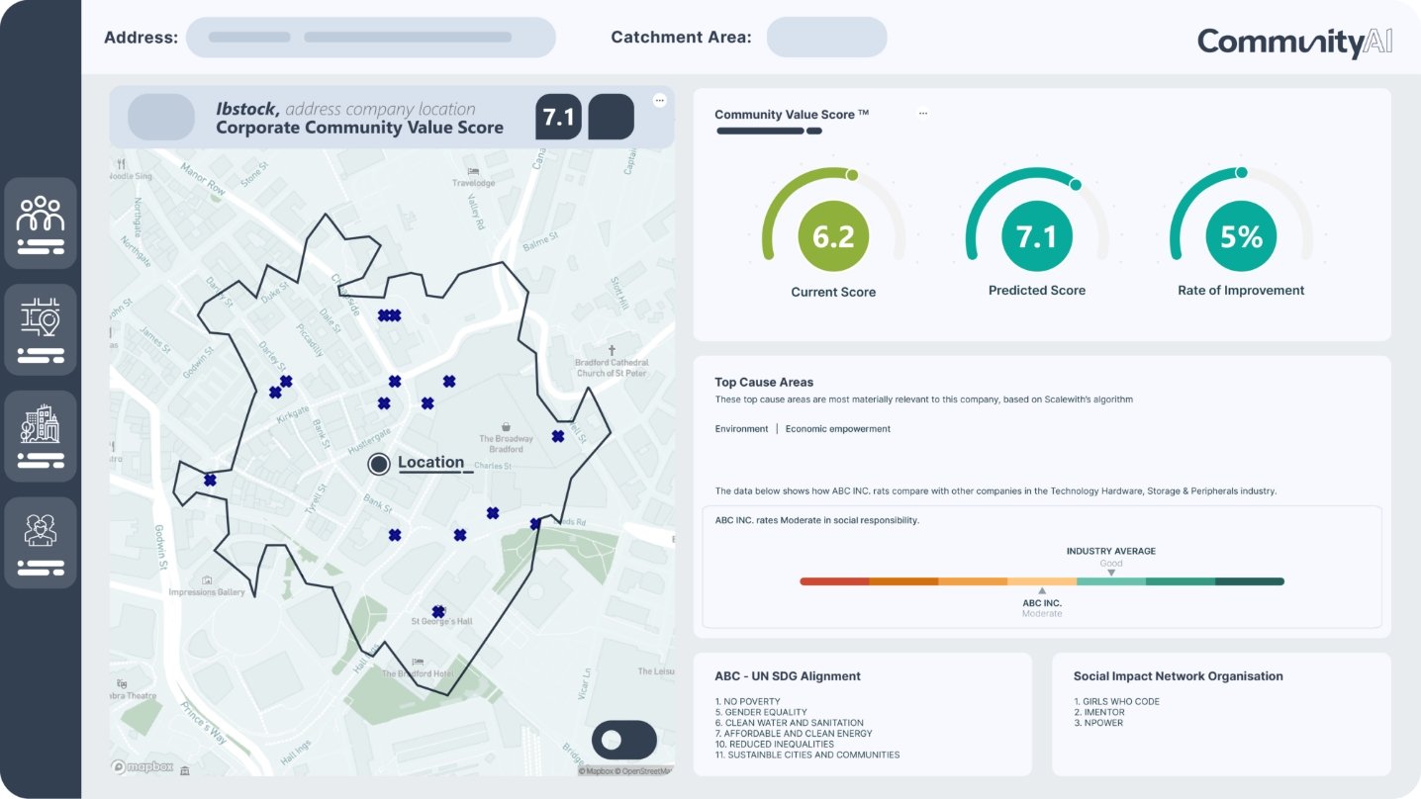This screenshot has height=799, width=1421.
Task: Click the Location marker on the map
Action: point(379,464)
